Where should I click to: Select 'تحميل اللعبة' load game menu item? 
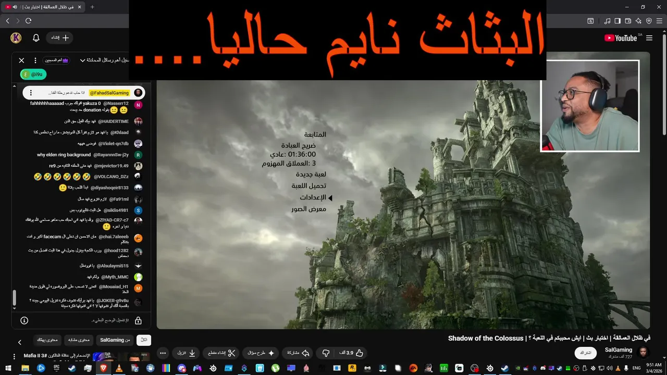pyautogui.click(x=309, y=186)
